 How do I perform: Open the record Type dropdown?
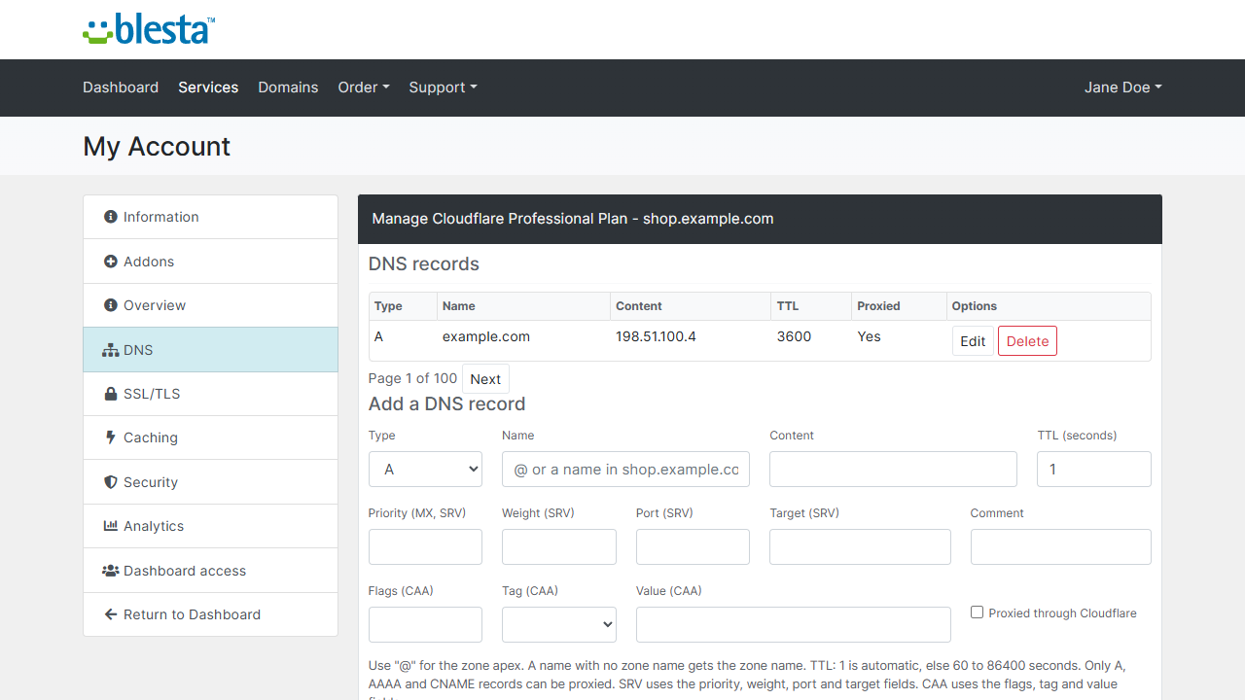tap(425, 469)
